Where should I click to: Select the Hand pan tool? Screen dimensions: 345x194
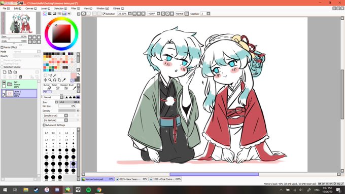tap(59, 80)
